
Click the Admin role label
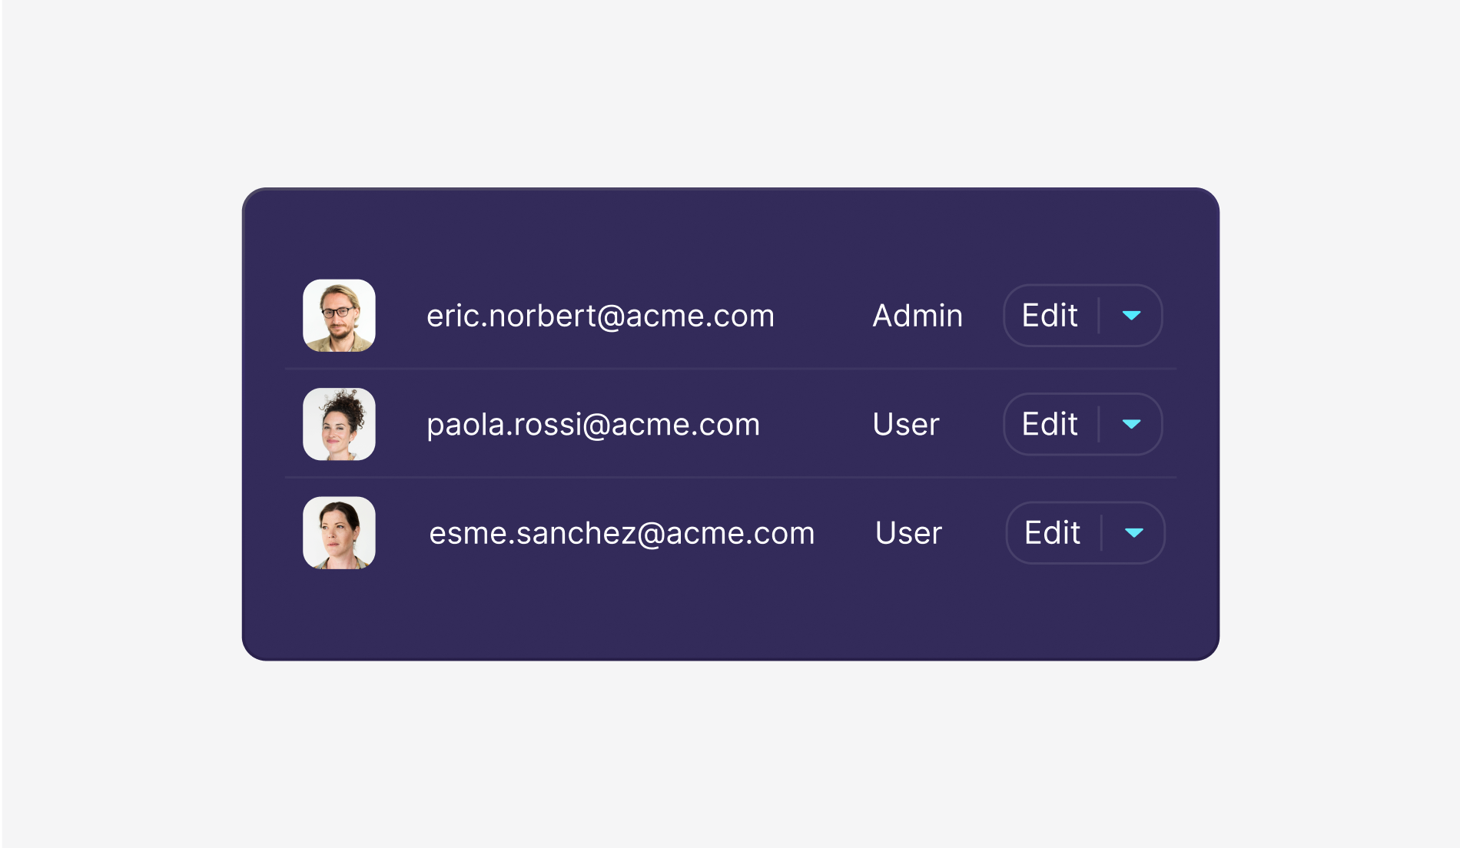point(917,316)
